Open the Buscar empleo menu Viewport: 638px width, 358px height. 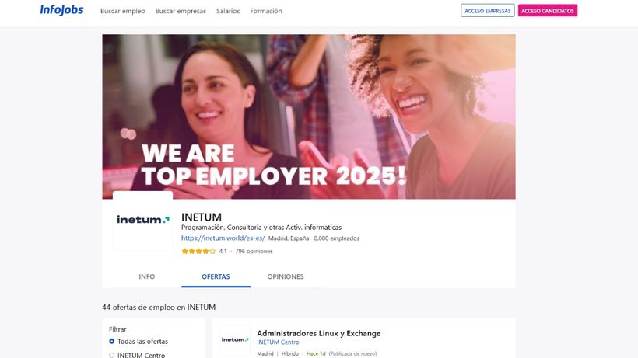click(x=122, y=11)
